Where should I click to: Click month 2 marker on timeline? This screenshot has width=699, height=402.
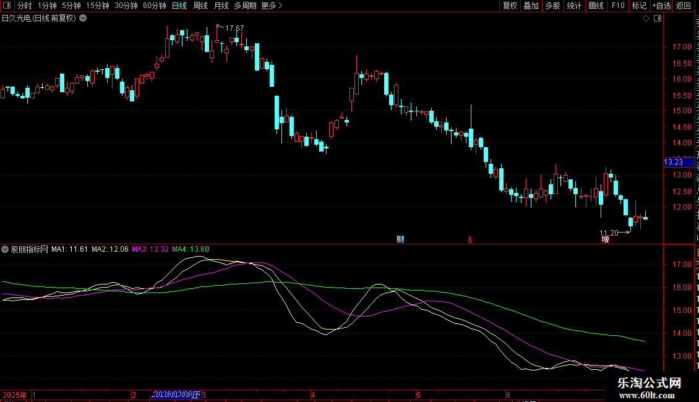(x=134, y=395)
